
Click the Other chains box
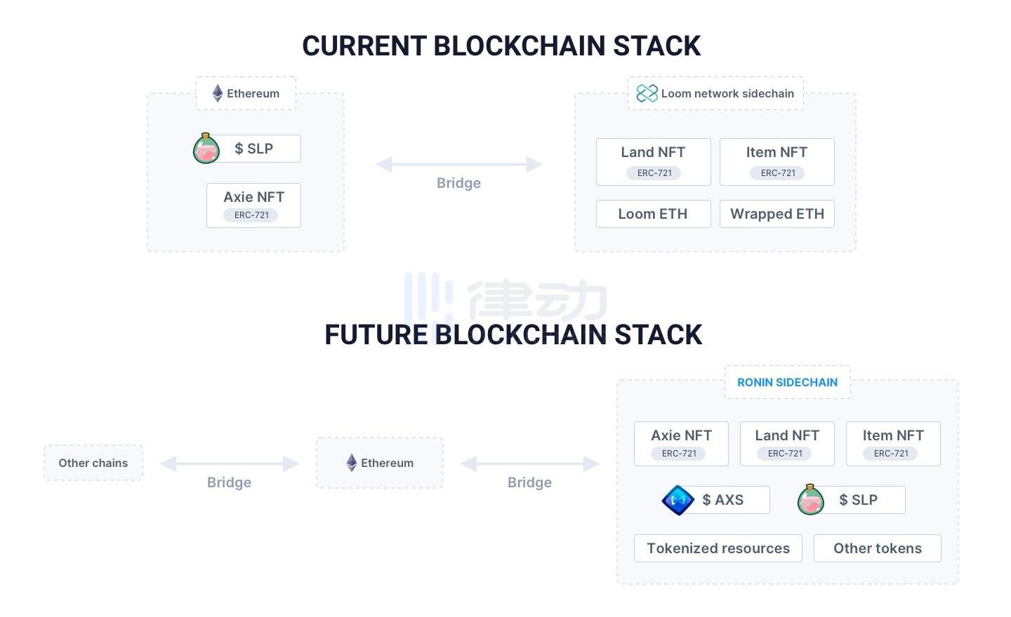[93, 463]
